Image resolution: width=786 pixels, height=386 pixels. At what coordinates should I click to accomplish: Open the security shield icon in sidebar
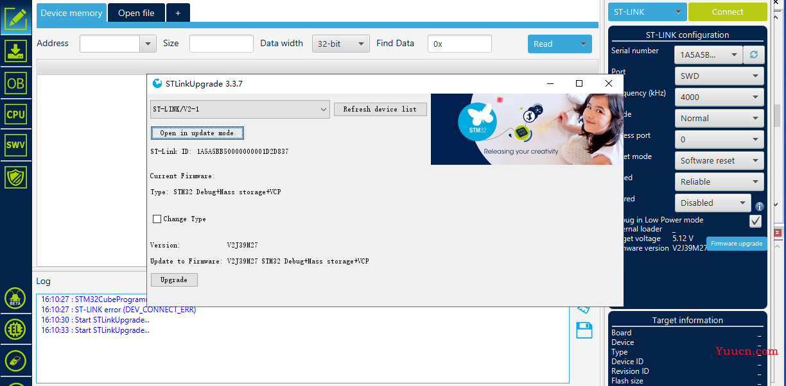point(15,177)
